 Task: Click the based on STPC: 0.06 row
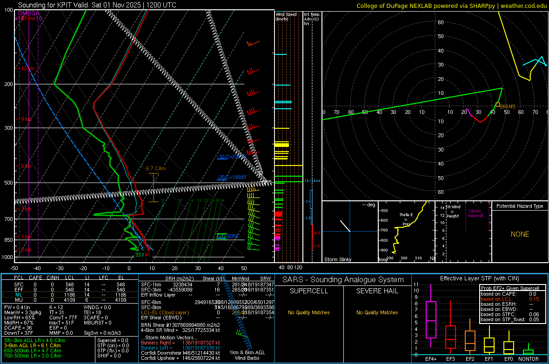tap(510, 314)
